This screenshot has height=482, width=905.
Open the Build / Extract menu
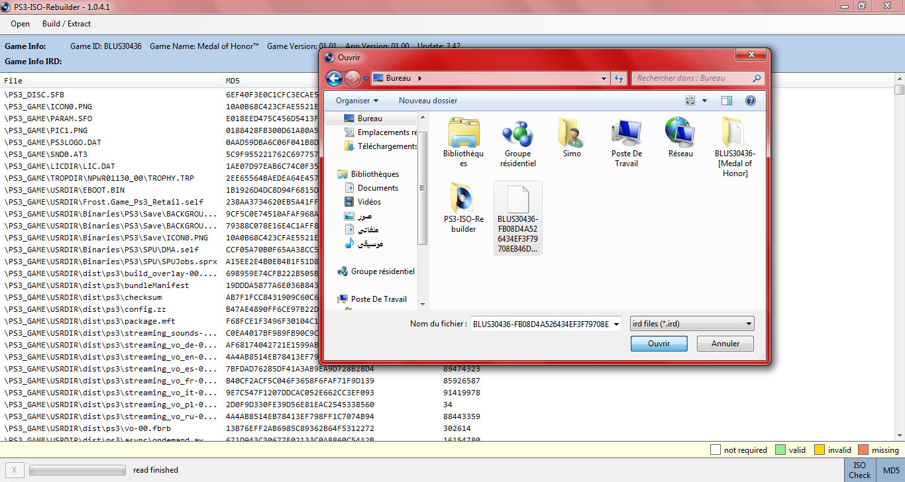pos(66,24)
